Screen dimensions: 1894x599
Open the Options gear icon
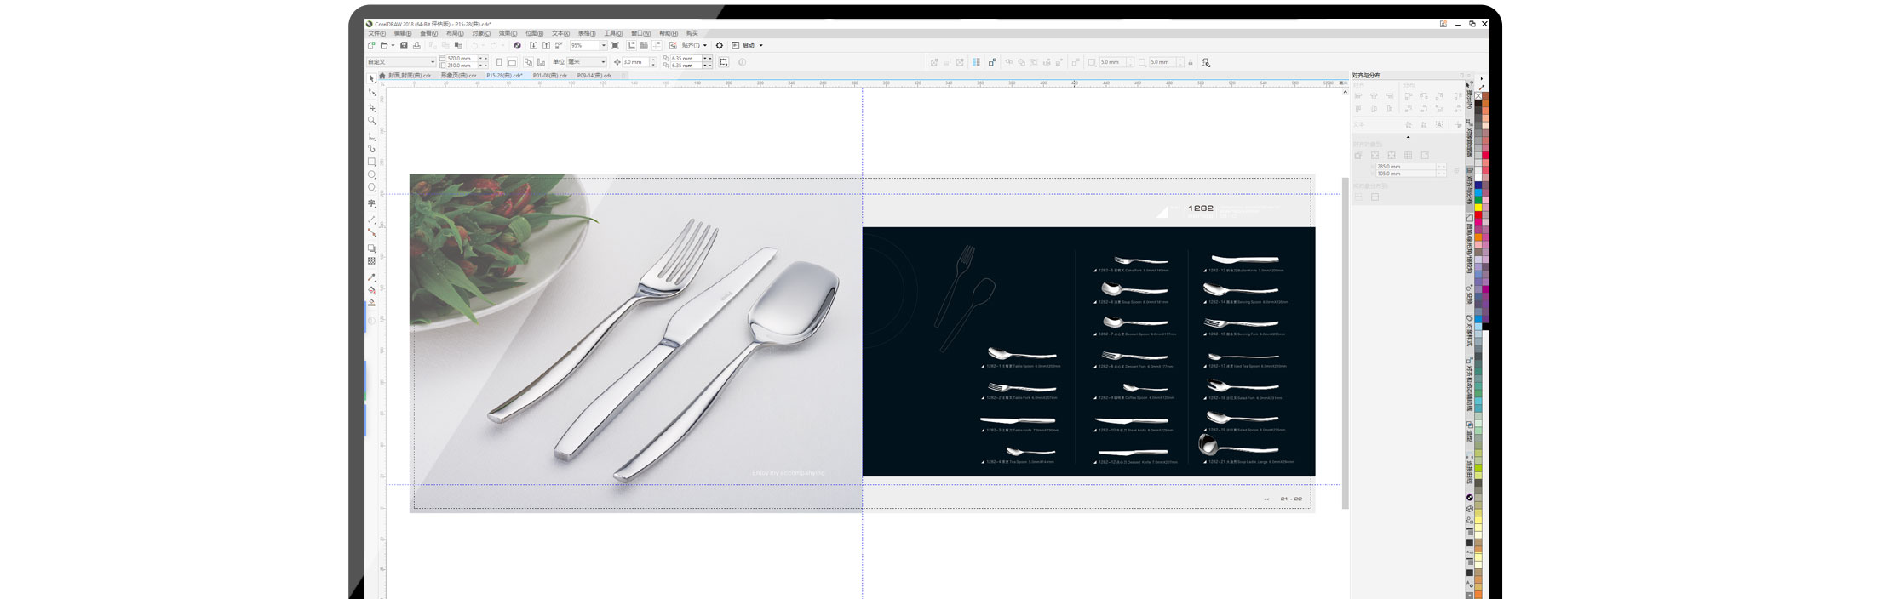pos(720,45)
